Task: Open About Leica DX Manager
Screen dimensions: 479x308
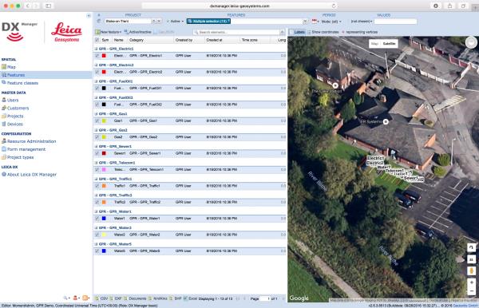Action: tap(32, 175)
